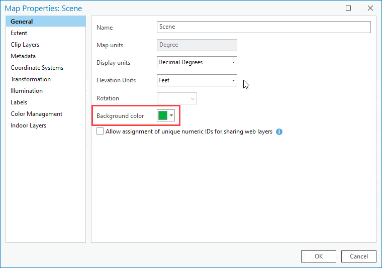382x268 pixels.
Task: Select the Indoor Layers tab
Action: (28, 125)
